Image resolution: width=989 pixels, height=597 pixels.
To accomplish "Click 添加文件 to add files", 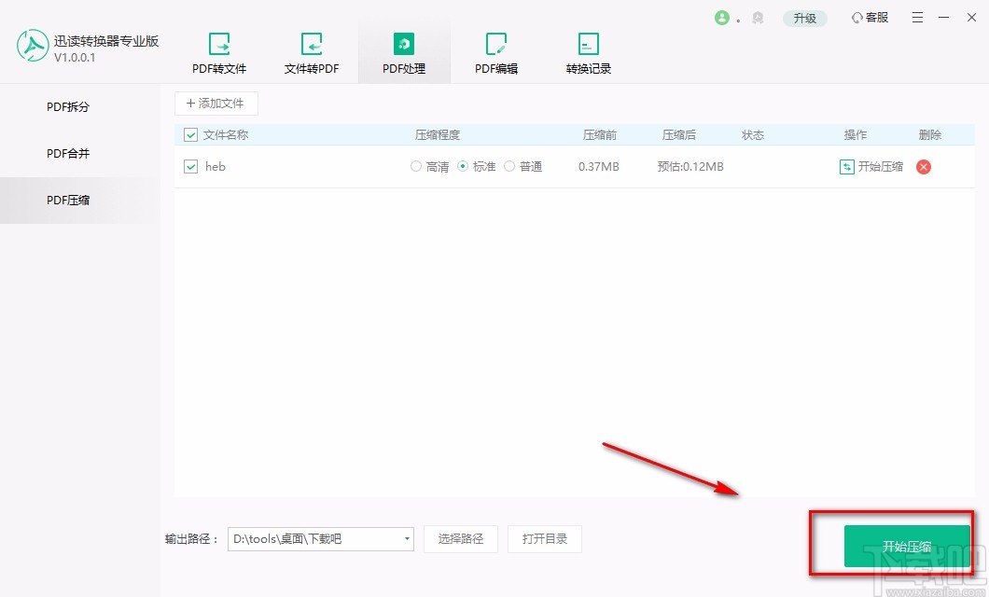I will click(x=216, y=103).
